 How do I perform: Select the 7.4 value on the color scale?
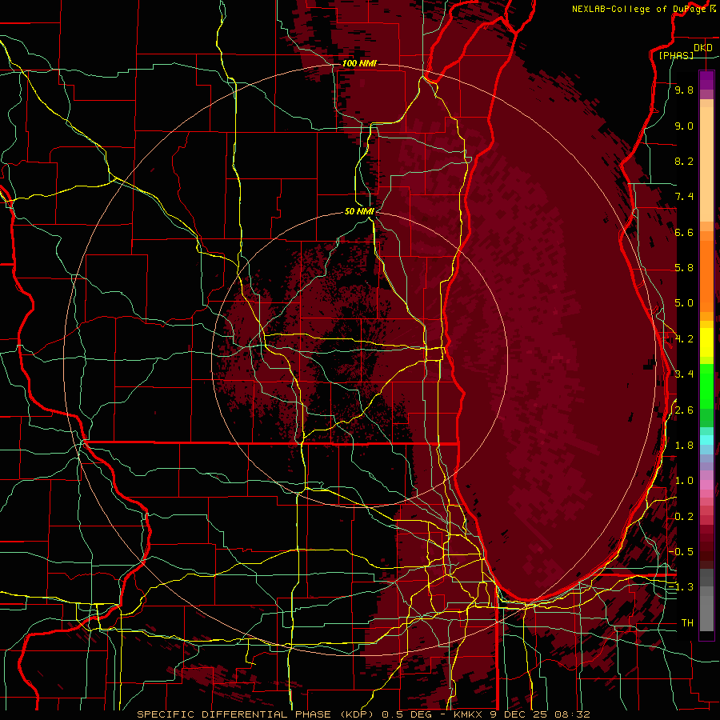pyautogui.click(x=684, y=197)
